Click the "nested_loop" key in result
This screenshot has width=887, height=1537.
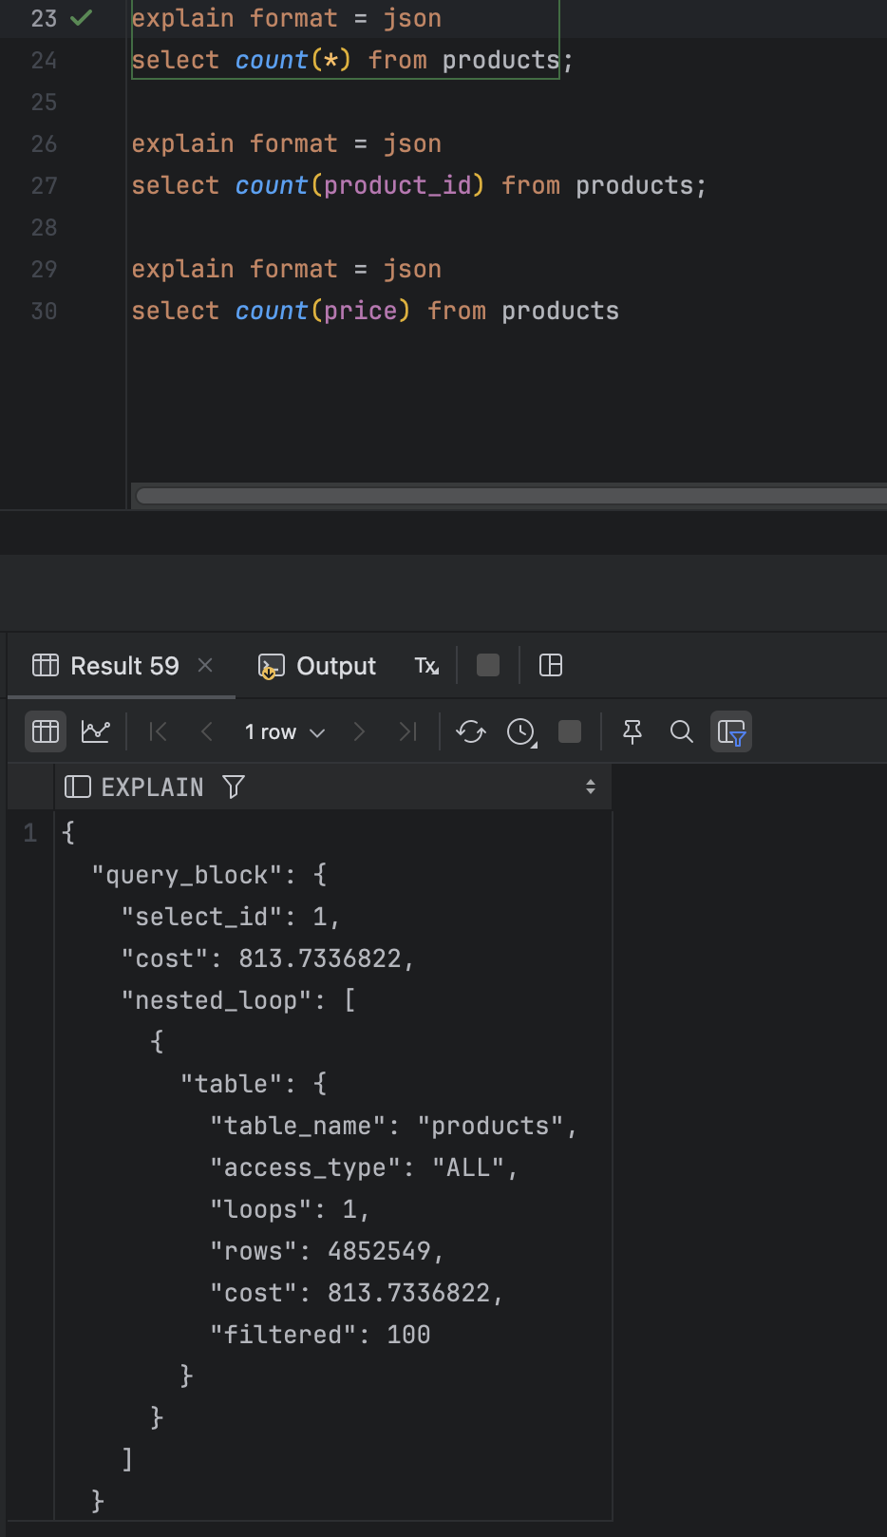(x=223, y=1000)
